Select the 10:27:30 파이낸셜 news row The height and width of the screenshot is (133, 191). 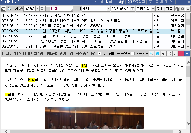pyautogui.click(x=93, y=36)
